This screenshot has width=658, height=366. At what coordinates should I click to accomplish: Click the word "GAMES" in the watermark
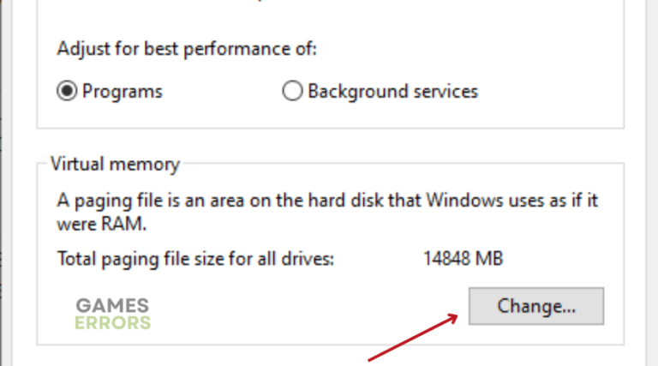pyautogui.click(x=112, y=305)
